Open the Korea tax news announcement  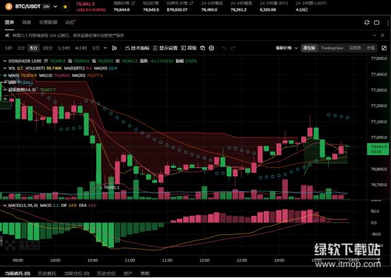pos(69,35)
